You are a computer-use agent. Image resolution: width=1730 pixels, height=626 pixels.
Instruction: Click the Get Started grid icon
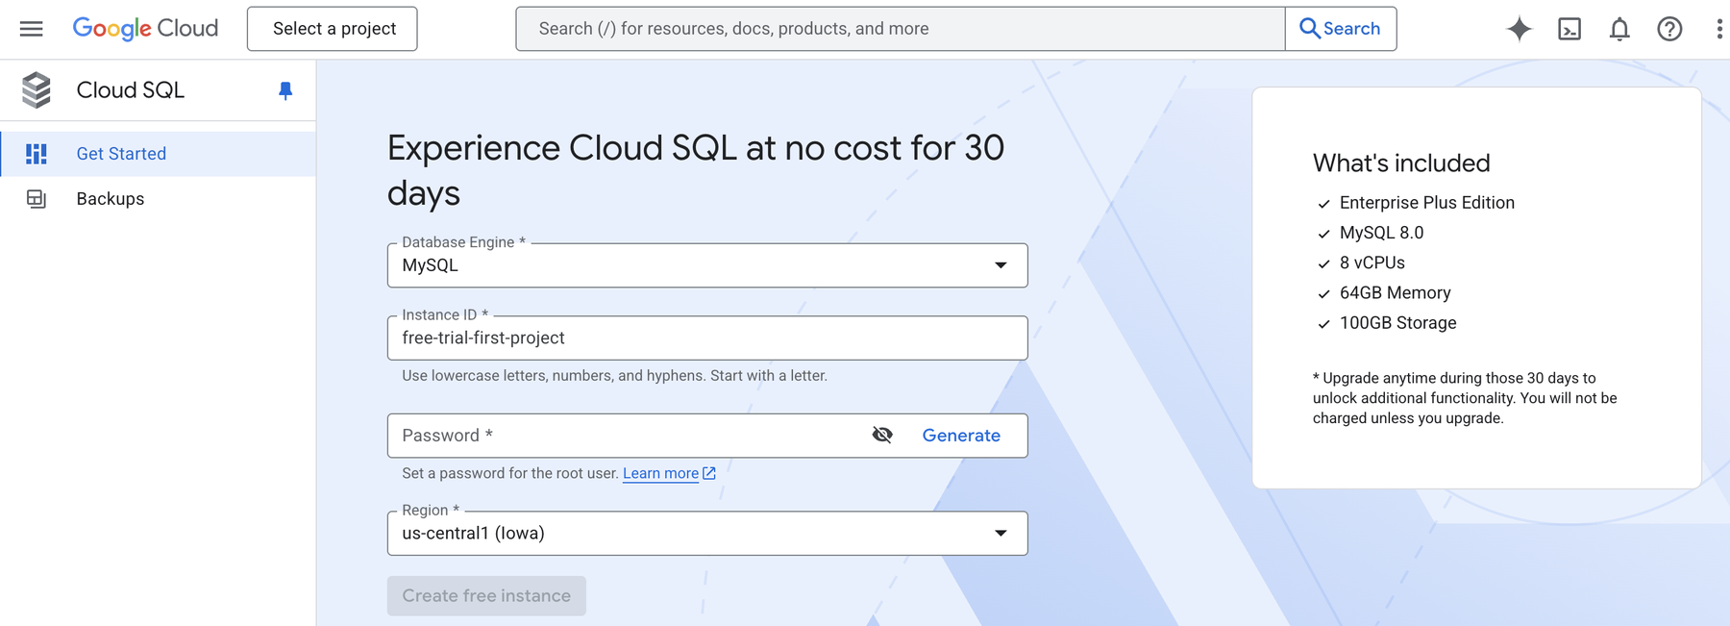pyautogui.click(x=37, y=154)
